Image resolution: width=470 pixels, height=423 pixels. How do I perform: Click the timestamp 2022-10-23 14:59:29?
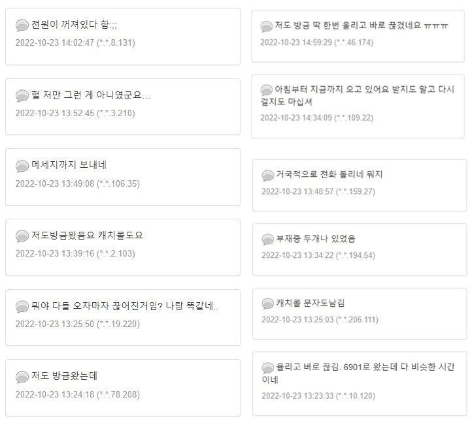click(316, 42)
